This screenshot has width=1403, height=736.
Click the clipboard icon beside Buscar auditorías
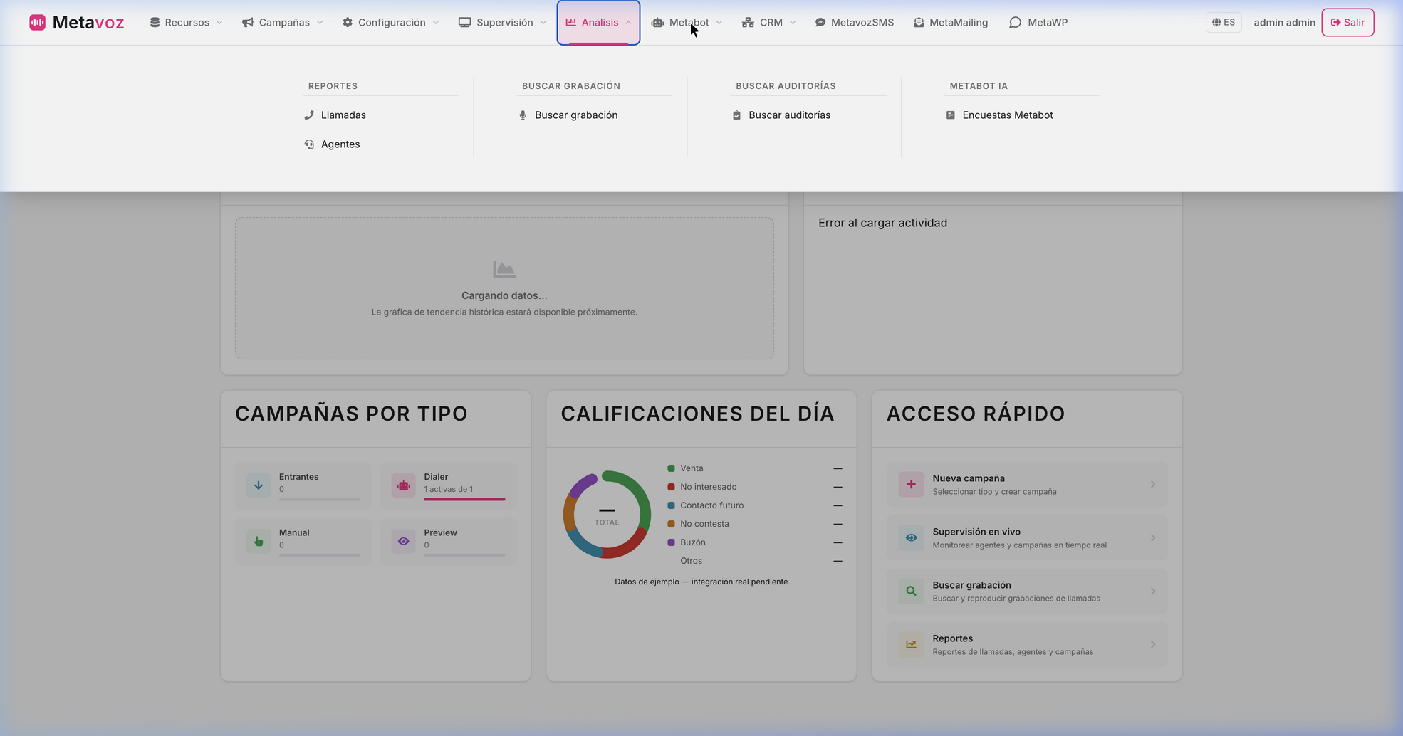tap(736, 115)
